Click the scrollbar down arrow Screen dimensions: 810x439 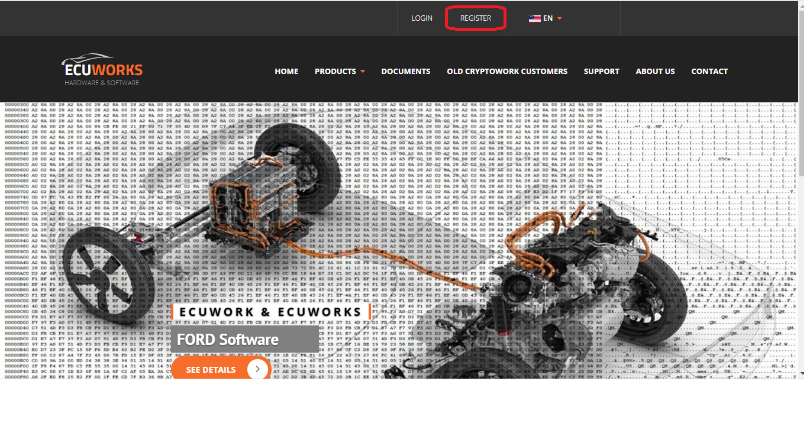point(802,374)
